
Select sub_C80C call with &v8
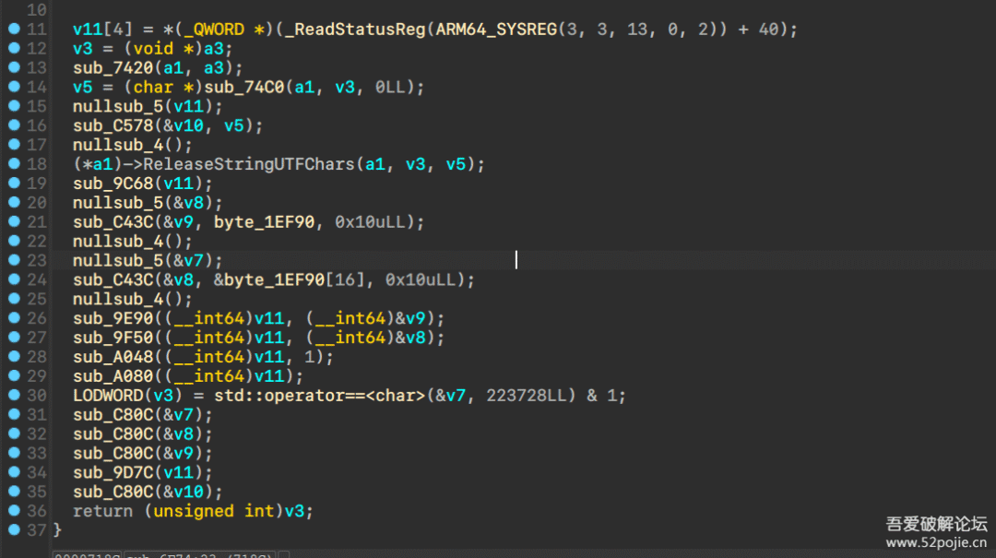pyautogui.click(x=142, y=434)
